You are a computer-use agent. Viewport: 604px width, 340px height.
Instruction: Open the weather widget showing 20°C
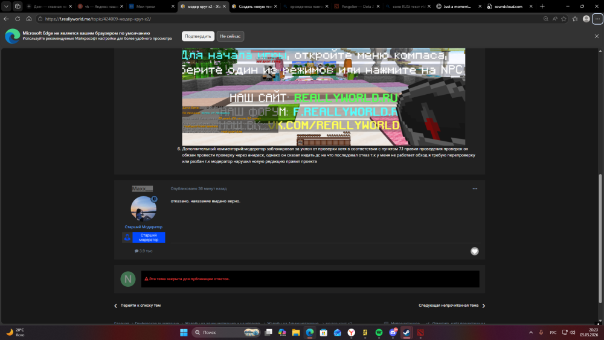(16, 332)
